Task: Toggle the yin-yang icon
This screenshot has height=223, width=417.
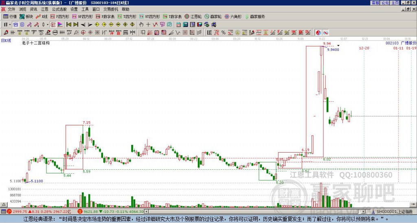Action: click(x=318, y=33)
